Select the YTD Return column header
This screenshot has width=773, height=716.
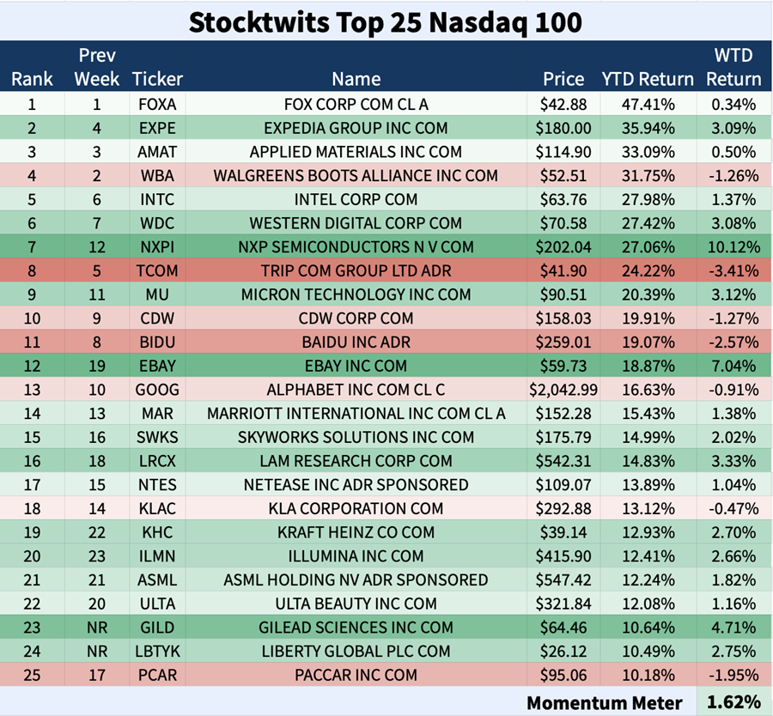648,79
